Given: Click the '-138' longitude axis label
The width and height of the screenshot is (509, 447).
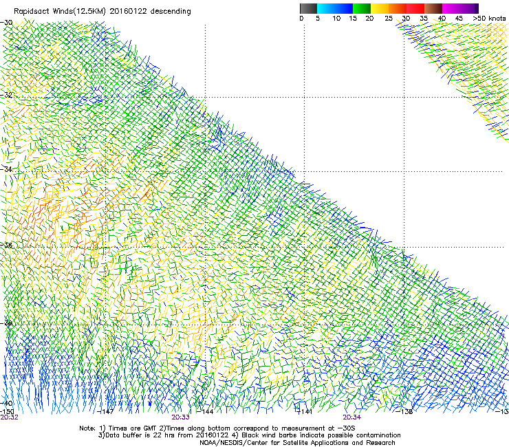Looking at the screenshot, I should [x=404, y=412].
